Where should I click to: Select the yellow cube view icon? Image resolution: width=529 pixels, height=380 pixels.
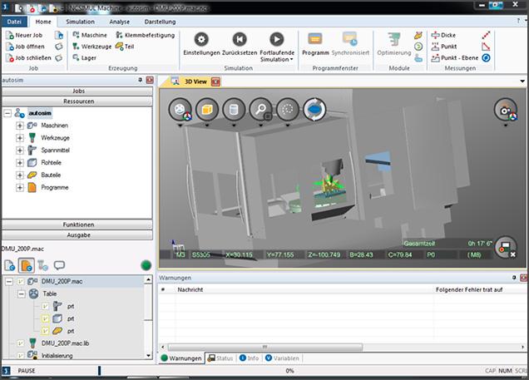pyautogui.click(x=206, y=110)
